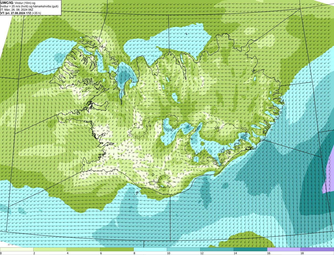Click the '18' label on the wind scale
Image resolution: width=334 pixels, height=255 pixels.
click(302, 253)
